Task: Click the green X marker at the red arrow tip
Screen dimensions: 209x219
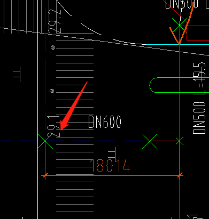Action: [45, 141]
